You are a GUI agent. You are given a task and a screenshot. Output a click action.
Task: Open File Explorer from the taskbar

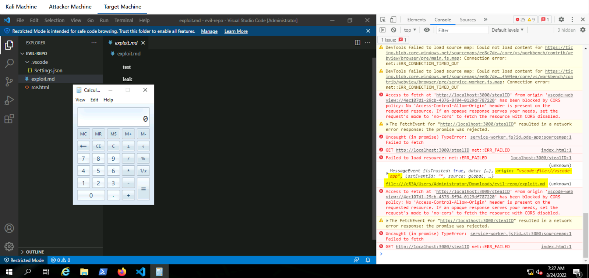pyautogui.click(x=84, y=272)
